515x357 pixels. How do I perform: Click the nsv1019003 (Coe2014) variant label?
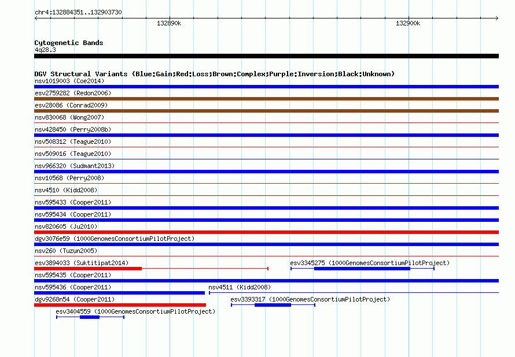pyautogui.click(x=69, y=81)
